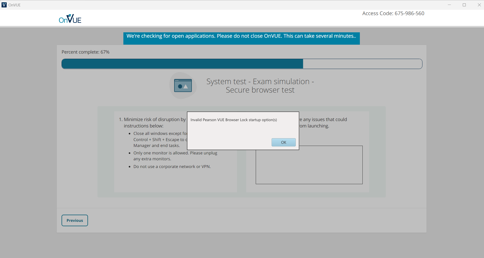The width and height of the screenshot is (484, 258).
Task: Click the checking open applications banner
Action: pos(241,38)
